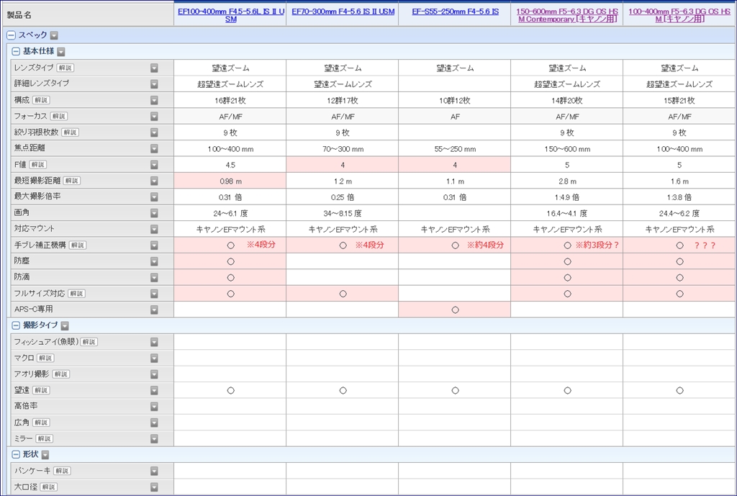
Task: Click the arrow icon in APS-C専用 row
Action: coord(154,310)
